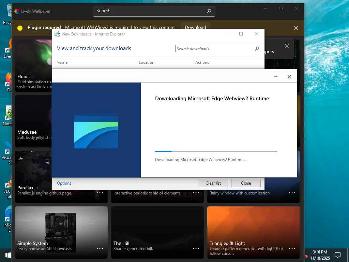Screen dimensions: 349x262
Task: Click the View Downloads window title icon
Action: 57,34
